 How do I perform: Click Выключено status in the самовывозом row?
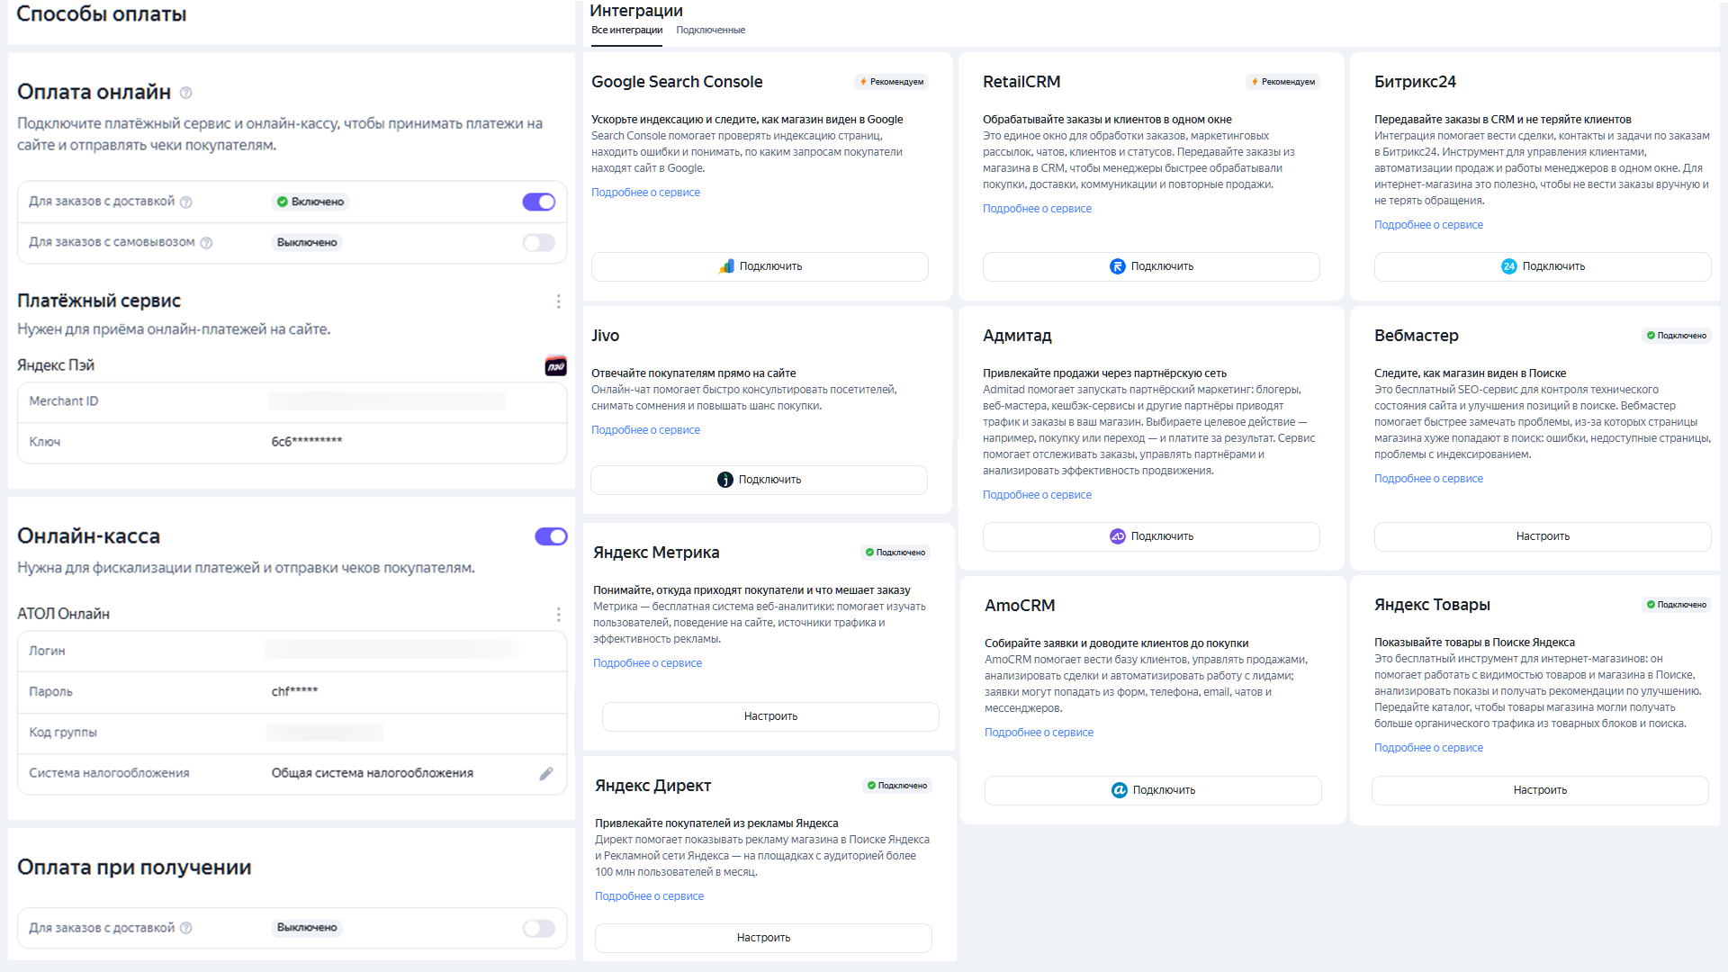pos(307,243)
